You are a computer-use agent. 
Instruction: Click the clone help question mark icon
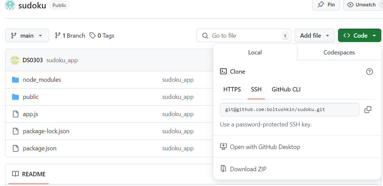pyautogui.click(x=370, y=72)
